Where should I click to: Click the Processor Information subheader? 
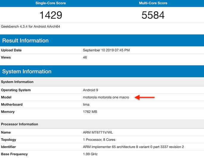click(x=102, y=124)
